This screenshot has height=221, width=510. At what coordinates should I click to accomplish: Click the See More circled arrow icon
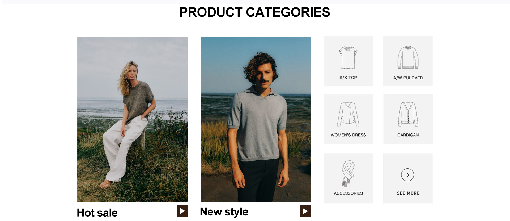coord(407,175)
